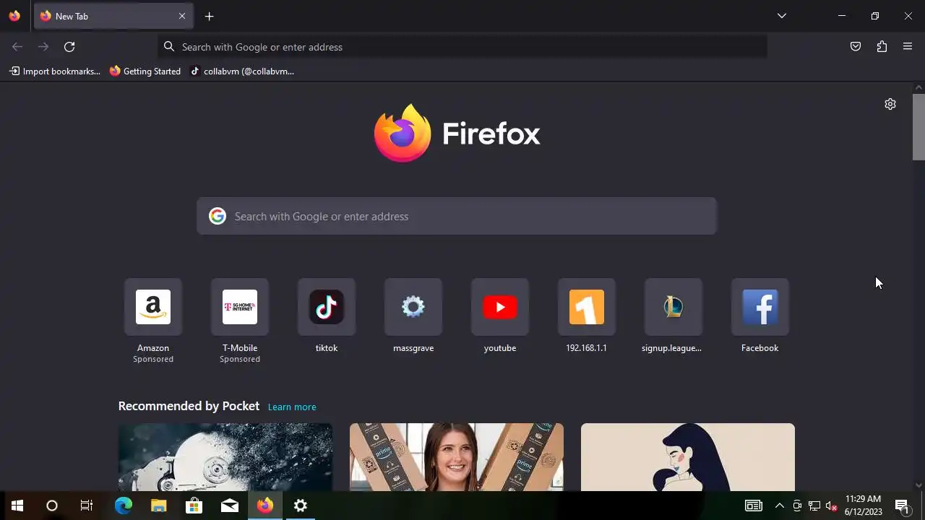
Task: Open the Extensions puzzle icon
Action: click(x=882, y=47)
